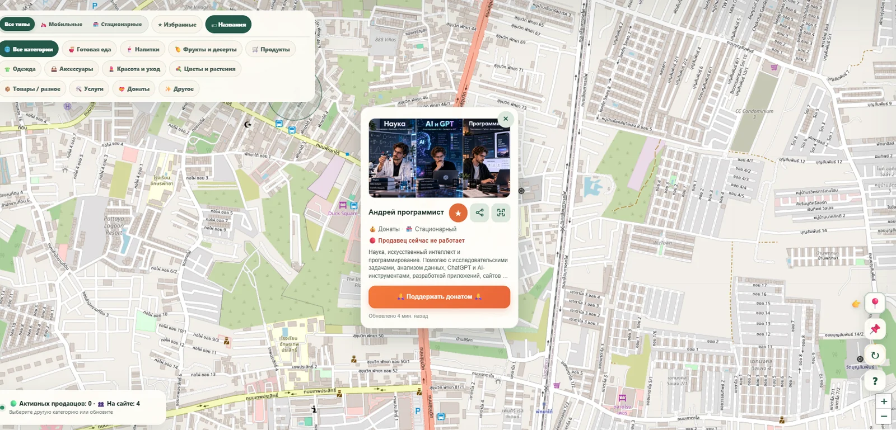Open the seller photo collage
This screenshot has height=430, width=896.
click(x=439, y=158)
